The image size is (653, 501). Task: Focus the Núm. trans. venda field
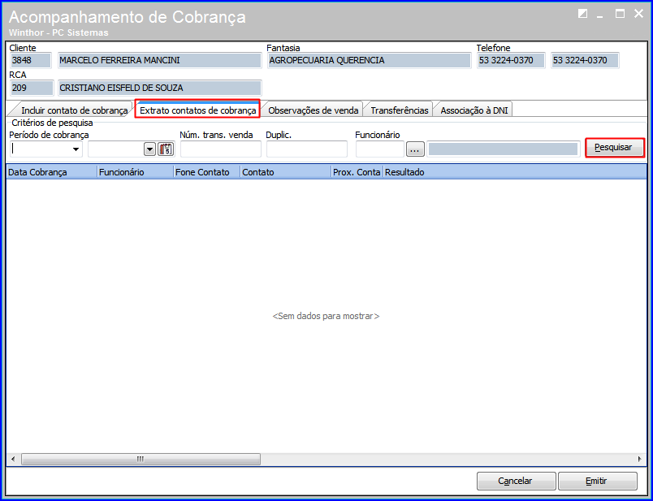coord(221,149)
